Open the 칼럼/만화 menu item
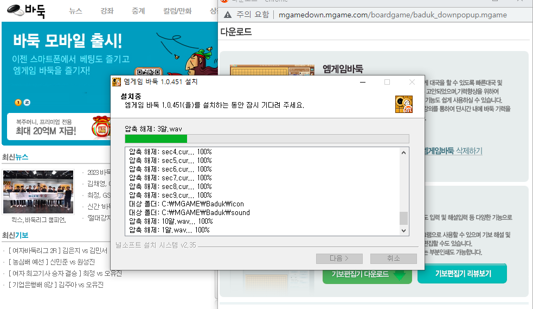 click(177, 11)
